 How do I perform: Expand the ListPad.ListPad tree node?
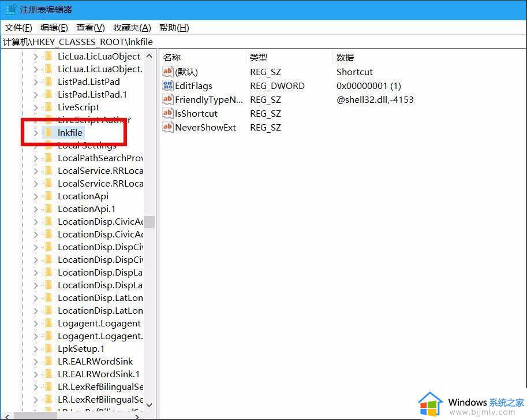tap(36, 82)
